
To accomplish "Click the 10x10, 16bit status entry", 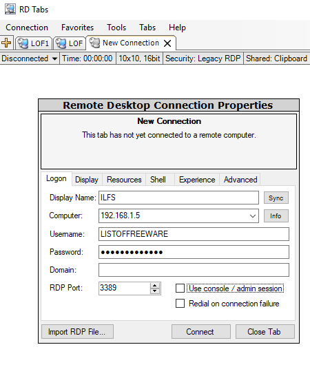I will click(x=139, y=59).
